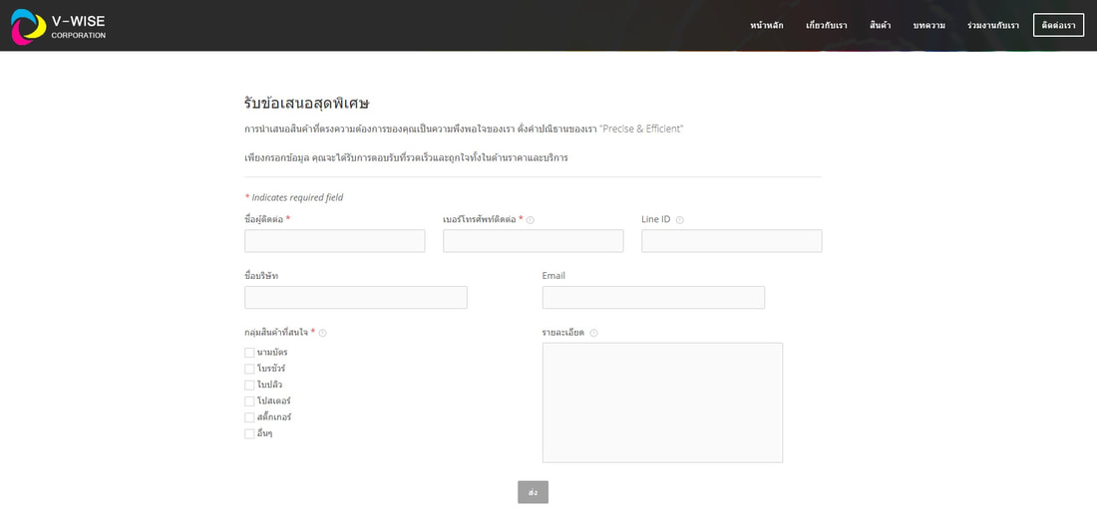Viewport: 1097px width, 515px height.
Task: Submit the form with ส่ง button
Action: tap(534, 492)
